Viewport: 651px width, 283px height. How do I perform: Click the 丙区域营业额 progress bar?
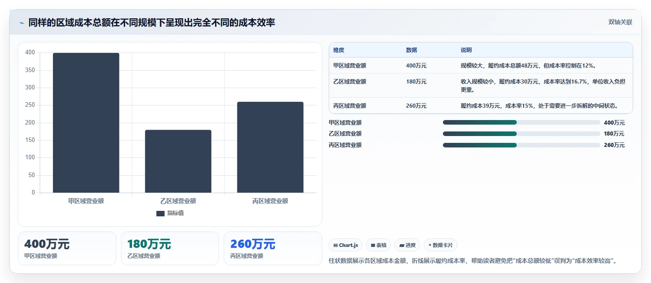521,145
